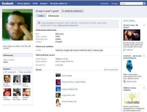
Task: Click Wyloguj to log out
Action: [114, 4]
